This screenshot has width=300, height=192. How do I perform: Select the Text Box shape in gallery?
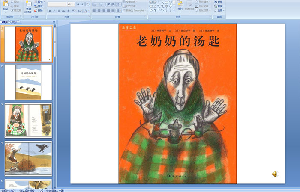point(151,2)
